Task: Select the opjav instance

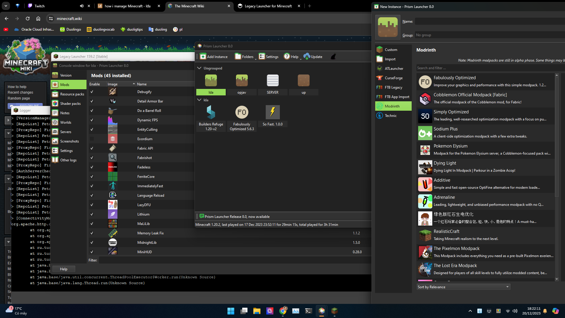Action: pyautogui.click(x=242, y=85)
